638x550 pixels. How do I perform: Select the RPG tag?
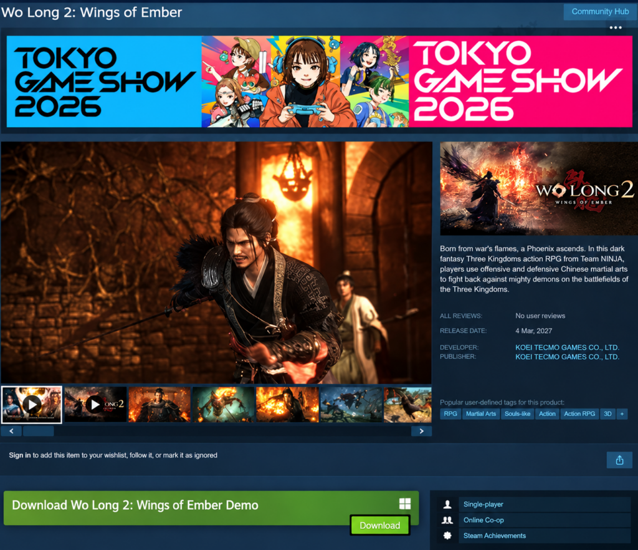[x=450, y=413]
